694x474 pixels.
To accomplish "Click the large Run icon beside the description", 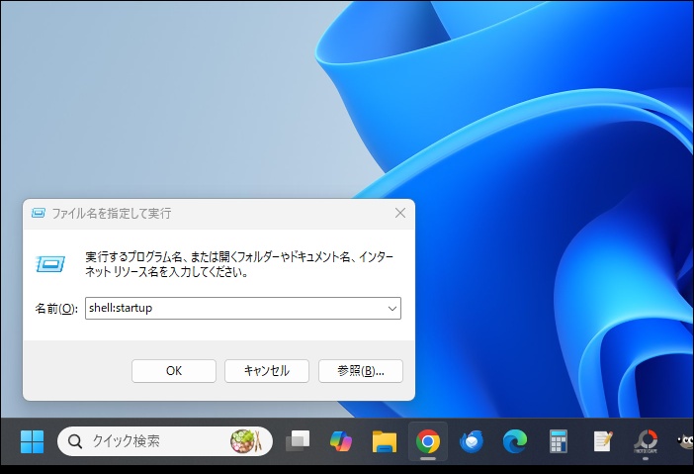I will point(50,264).
